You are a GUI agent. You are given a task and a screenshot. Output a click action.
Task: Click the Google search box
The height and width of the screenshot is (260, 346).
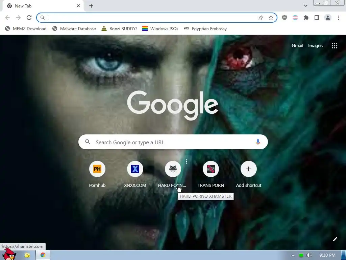click(x=173, y=142)
